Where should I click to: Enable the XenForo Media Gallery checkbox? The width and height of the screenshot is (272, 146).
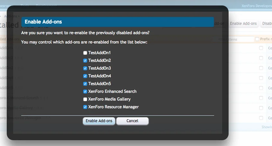[85, 99]
